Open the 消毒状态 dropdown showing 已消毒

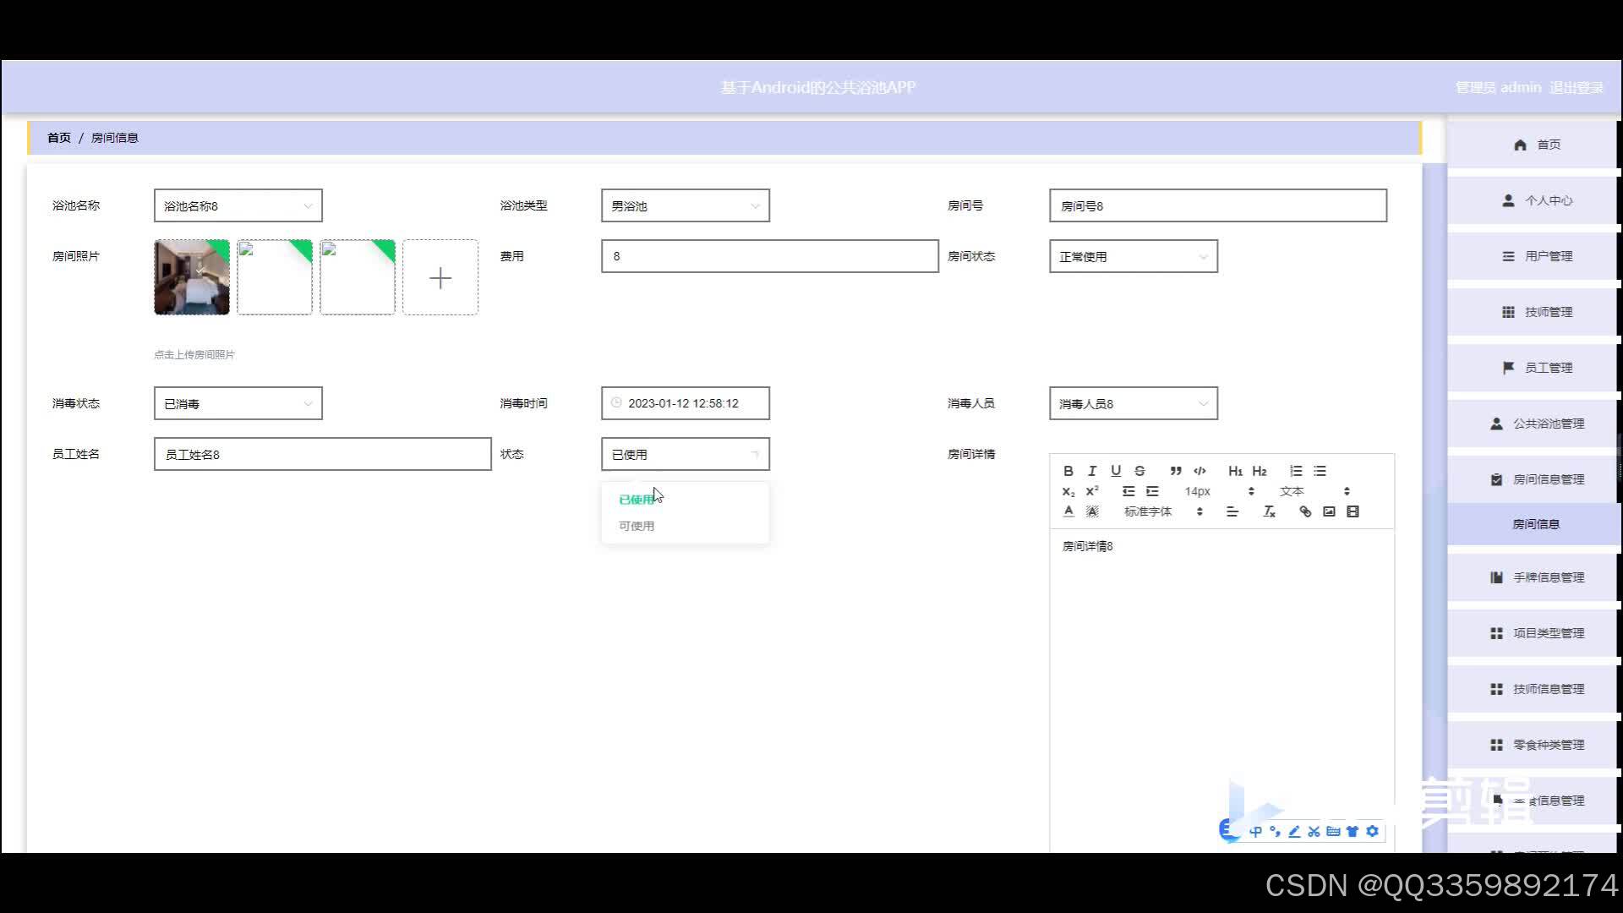pyautogui.click(x=238, y=403)
